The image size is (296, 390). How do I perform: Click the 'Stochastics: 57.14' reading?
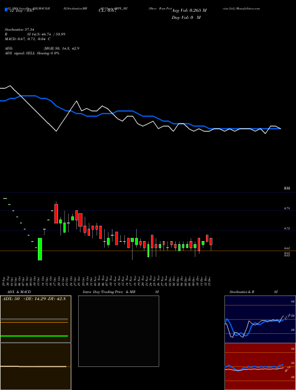click(19, 30)
